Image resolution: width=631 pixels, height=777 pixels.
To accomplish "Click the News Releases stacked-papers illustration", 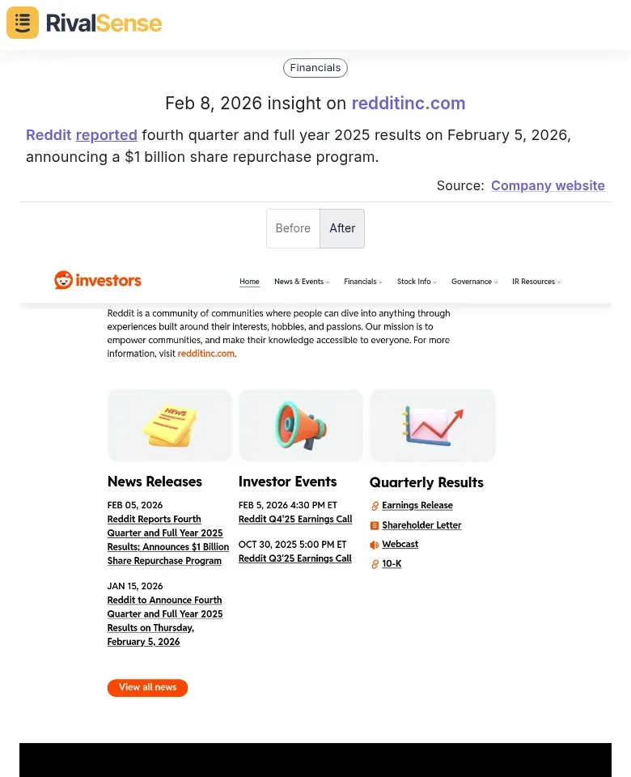I will tap(169, 425).
